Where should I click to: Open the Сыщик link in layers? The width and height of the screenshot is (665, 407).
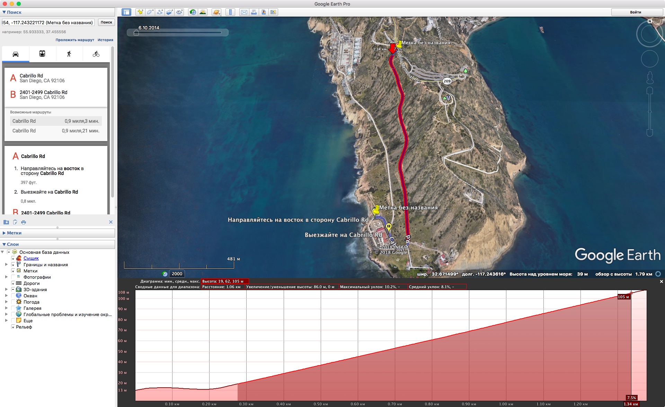click(31, 258)
